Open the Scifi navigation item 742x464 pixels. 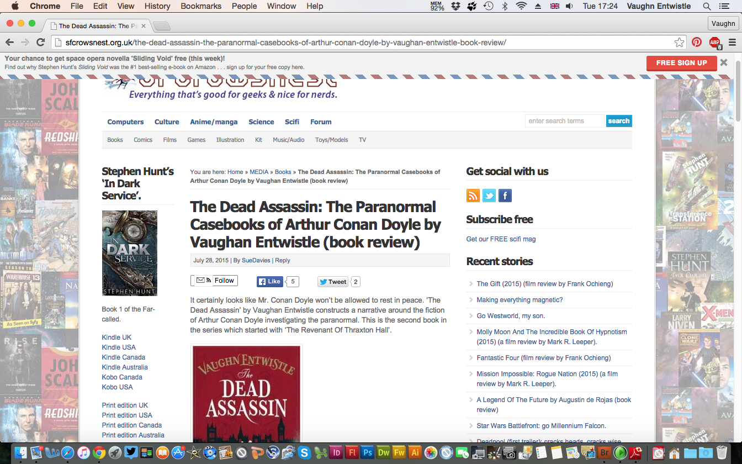[292, 122]
